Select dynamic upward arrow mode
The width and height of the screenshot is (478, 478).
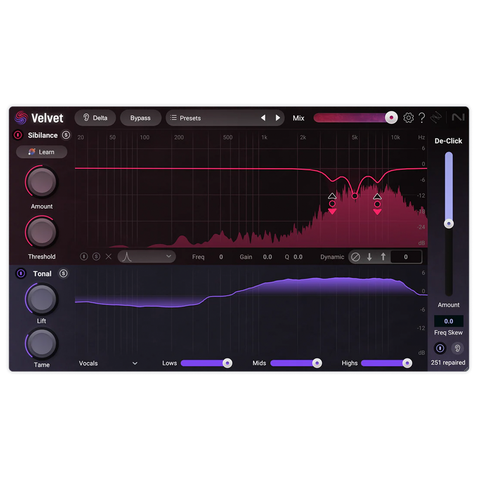(383, 257)
